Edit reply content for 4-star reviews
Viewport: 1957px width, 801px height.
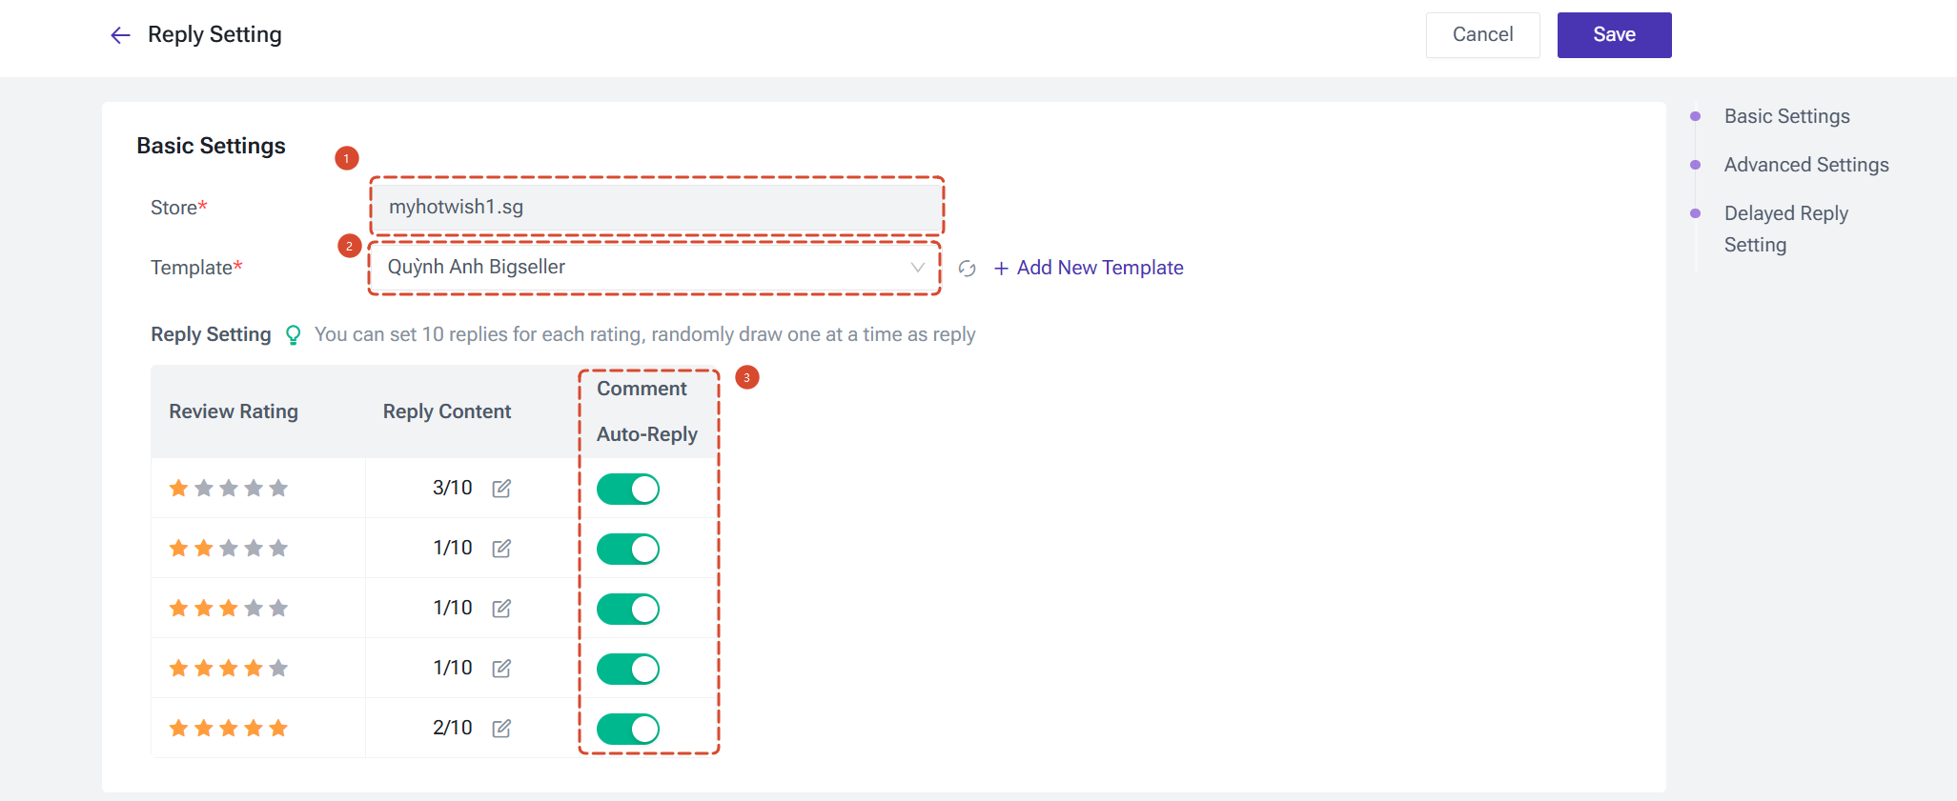501,669
